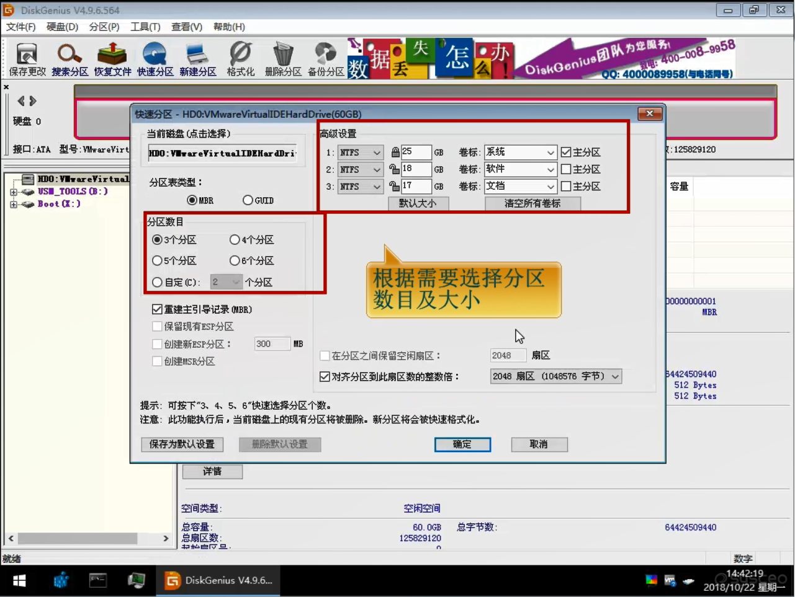Open the 工具(T) menu

(145, 27)
